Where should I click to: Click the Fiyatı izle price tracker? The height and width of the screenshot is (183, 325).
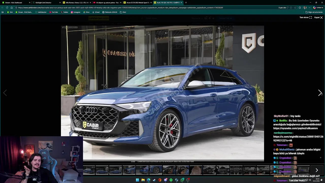pyautogui.click(x=284, y=8)
